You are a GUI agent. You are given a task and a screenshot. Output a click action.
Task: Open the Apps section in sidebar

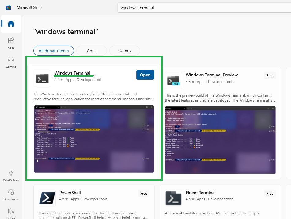tap(11, 43)
